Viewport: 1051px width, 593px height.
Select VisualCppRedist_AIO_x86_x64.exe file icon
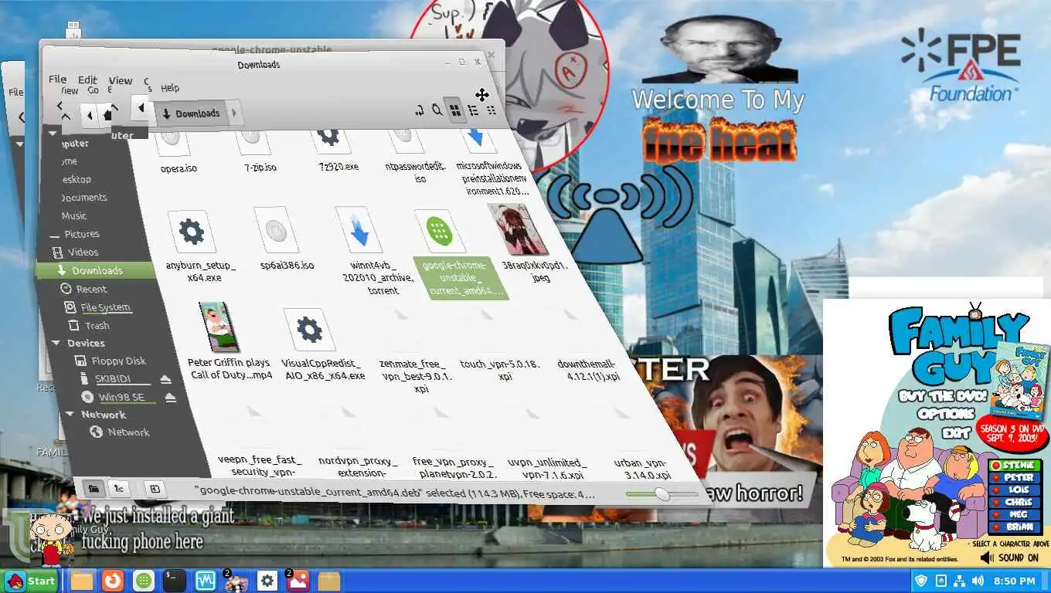309,330
